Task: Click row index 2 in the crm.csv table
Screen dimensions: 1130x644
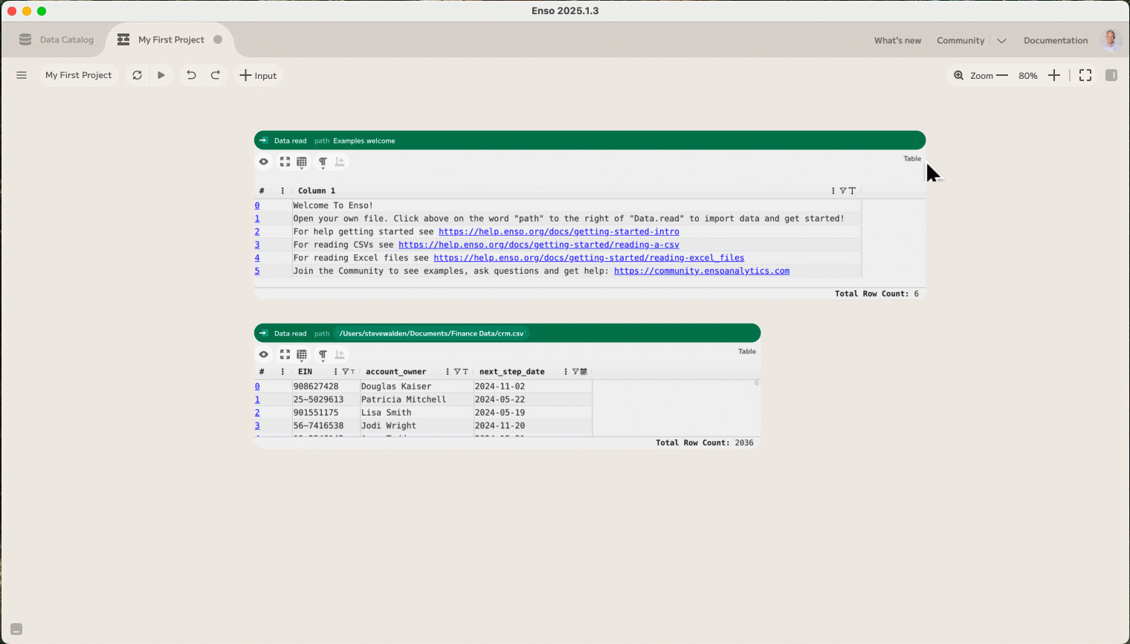Action: tap(257, 412)
